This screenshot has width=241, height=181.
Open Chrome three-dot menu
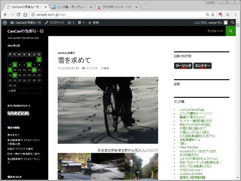tap(236, 15)
